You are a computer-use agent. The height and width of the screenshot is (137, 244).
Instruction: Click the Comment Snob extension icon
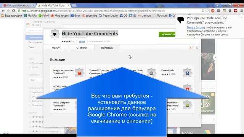(151, 73)
